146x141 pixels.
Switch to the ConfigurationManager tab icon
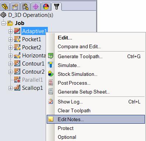tap(25, 7)
